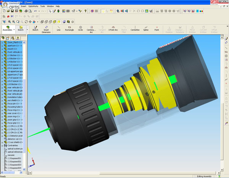Switch to the OPTIS manager tab
Screen dimensions: 229x178
(18, 38)
